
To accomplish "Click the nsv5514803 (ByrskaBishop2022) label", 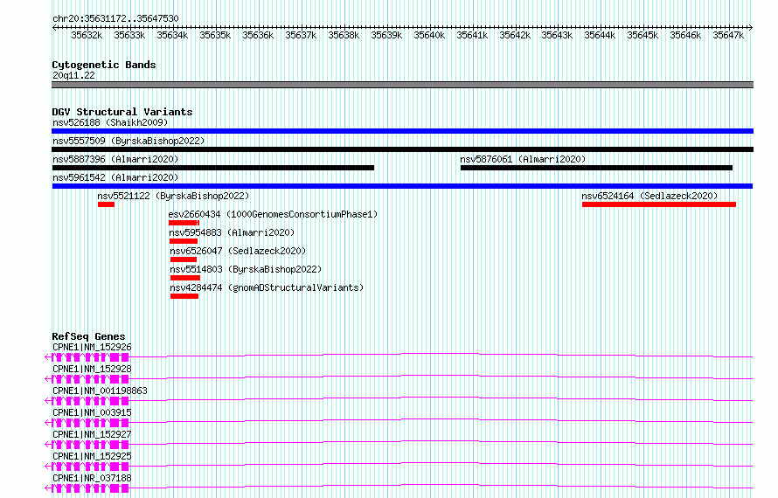I will coord(247,269).
